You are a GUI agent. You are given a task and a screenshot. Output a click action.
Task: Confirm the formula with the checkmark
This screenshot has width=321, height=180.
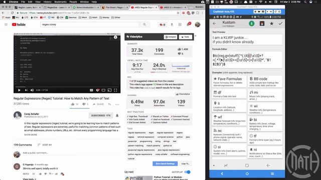coord(280,23)
